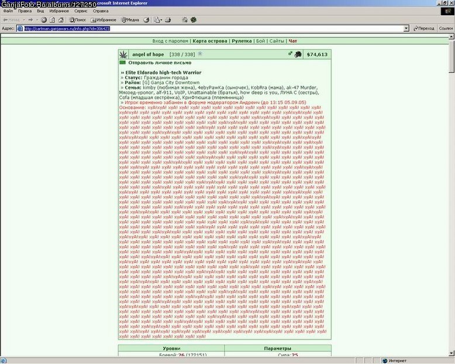Click the dark green flower-shaped toolbar icon
This screenshot has width=455, height=364.
(193, 20)
